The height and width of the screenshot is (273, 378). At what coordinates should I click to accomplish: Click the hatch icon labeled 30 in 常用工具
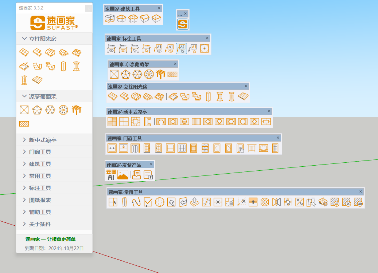358,202
